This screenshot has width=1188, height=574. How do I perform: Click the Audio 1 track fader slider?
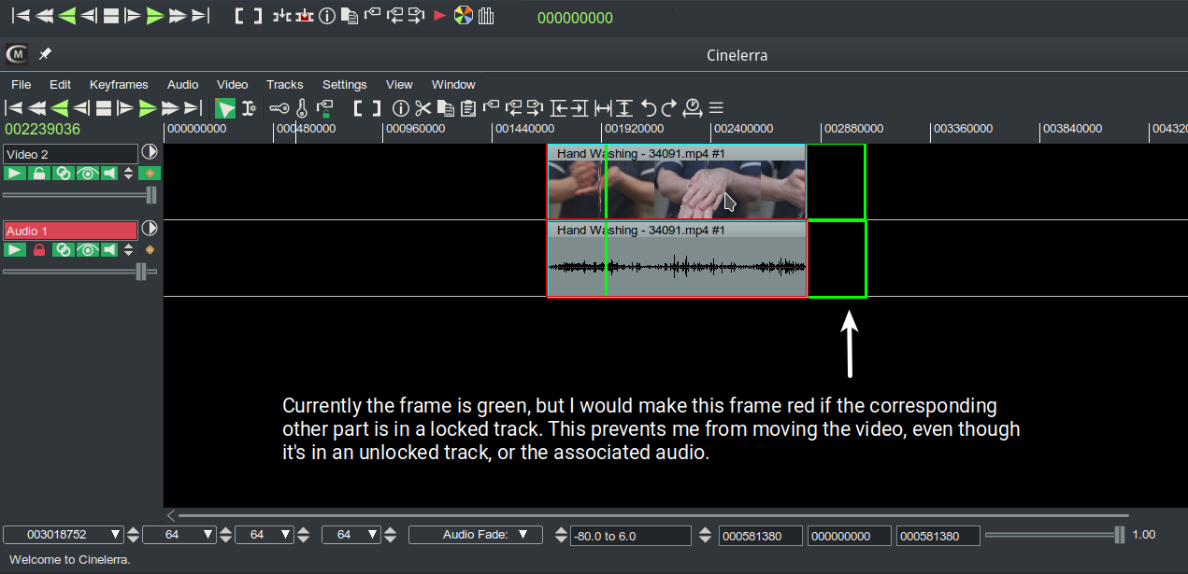(141, 272)
